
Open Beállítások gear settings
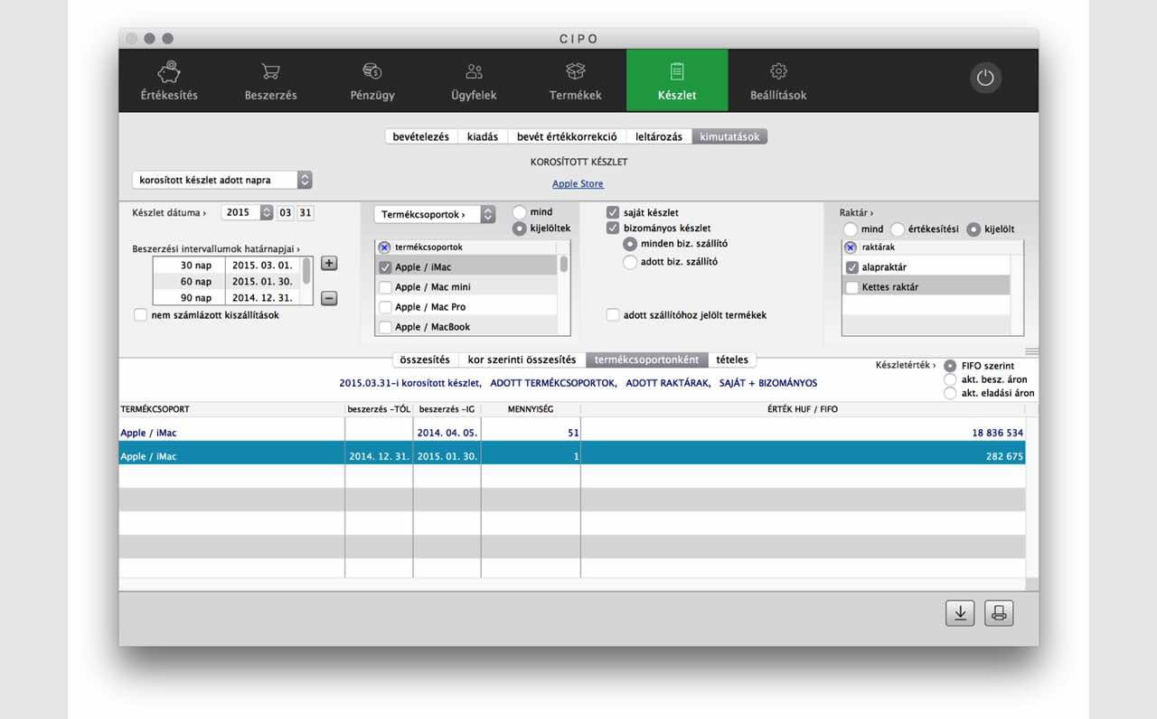click(778, 80)
